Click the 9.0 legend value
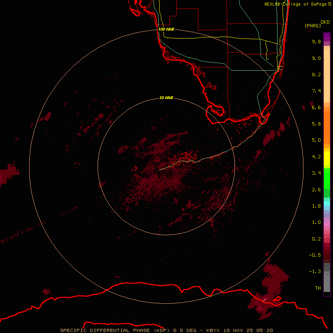Image resolution: width=333 pixels, height=333 pixels. click(316, 58)
